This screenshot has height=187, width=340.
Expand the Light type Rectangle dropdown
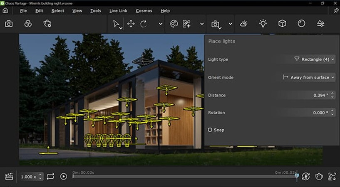pyautogui.click(x=314, y=59)
